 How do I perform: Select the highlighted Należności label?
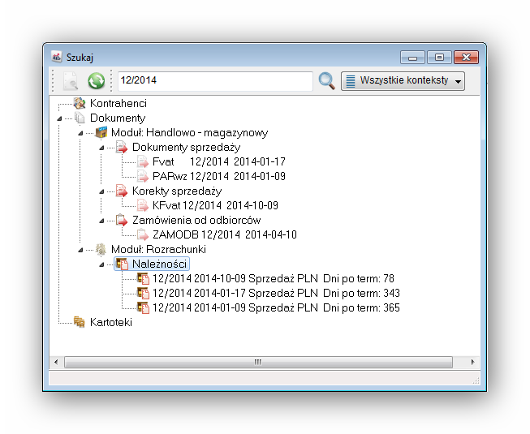[159, 264]
